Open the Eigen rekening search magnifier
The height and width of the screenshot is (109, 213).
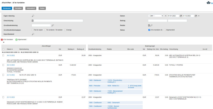(33, 16)
